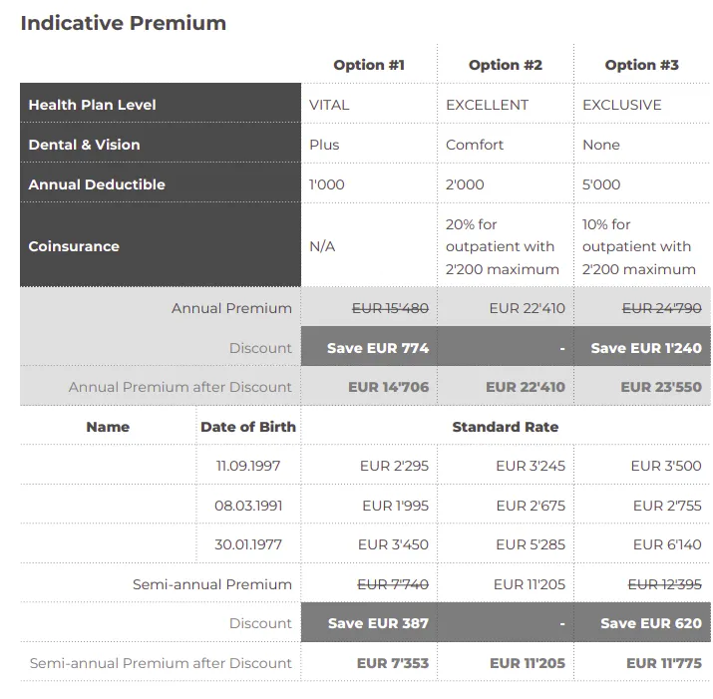713x699 pixels.
Task: Select the 'Coinsurance' row label
Action: (74, 246)
